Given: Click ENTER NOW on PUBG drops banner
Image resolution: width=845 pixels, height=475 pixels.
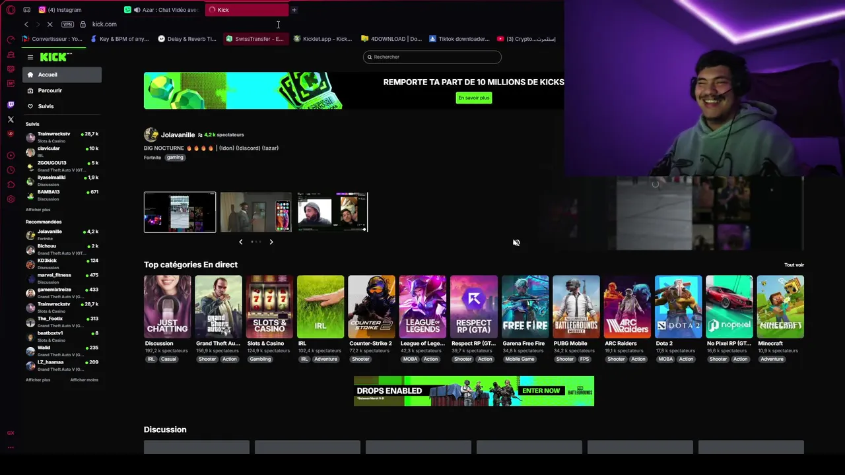Looking at the screenshot, I should click(541, 391).
